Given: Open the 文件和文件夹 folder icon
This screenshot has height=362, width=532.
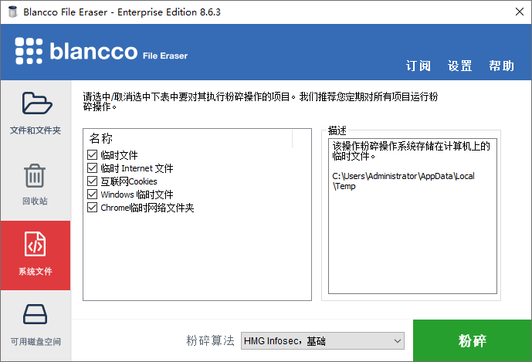Looking at the screenshot, I should (37, 103).
